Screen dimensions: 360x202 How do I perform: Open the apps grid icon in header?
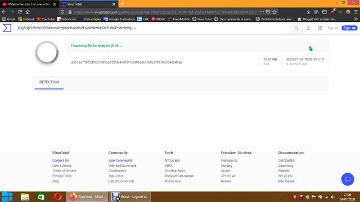click(320, 28)
